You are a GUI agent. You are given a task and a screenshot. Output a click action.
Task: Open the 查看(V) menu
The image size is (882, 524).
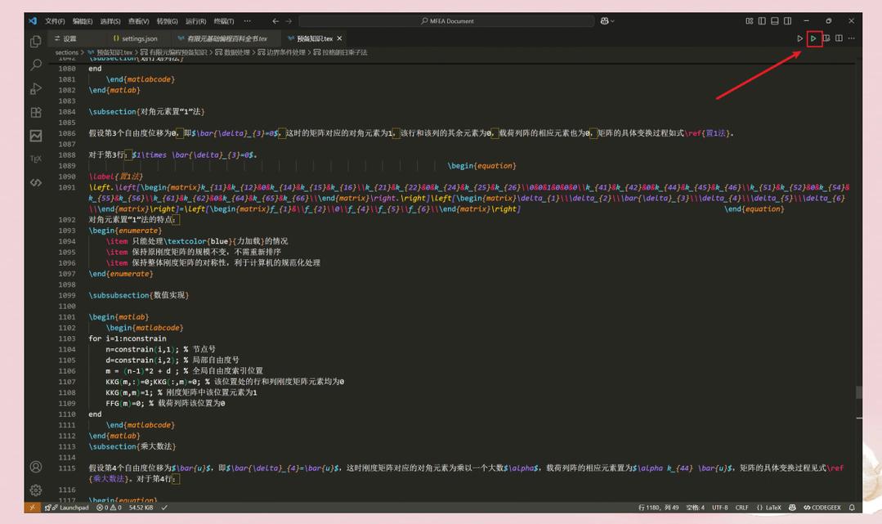coord(138,20)
